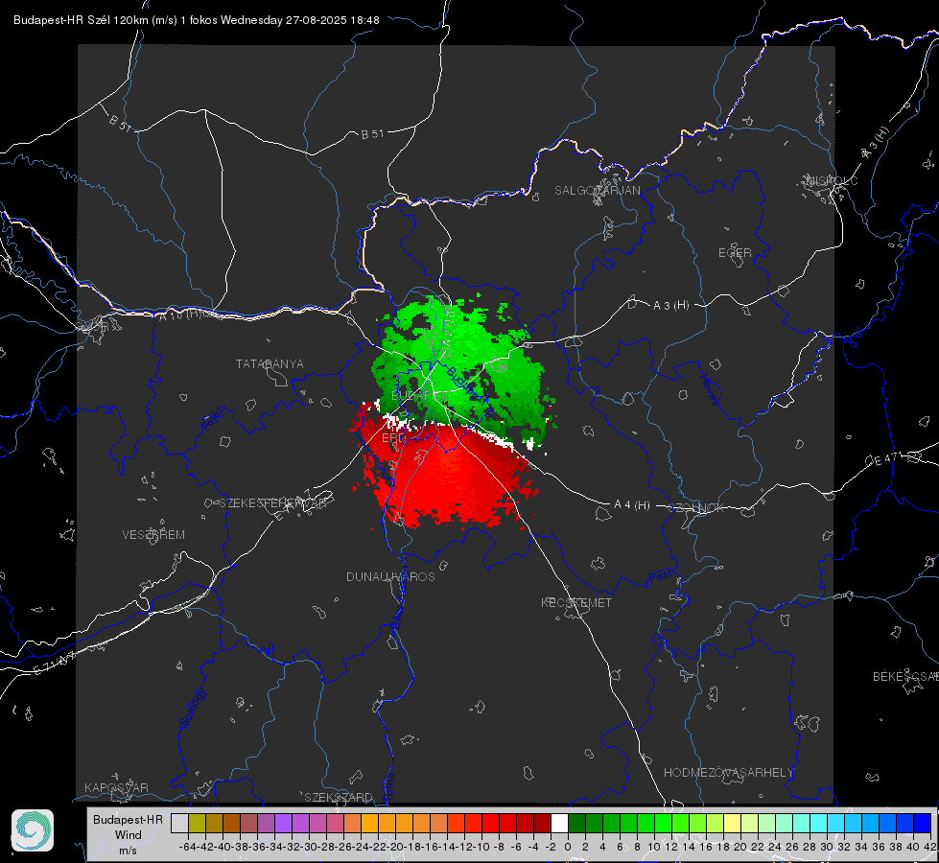939x863 pixels.
Task: Select the yellow swatch between 18 and 20
Action: click(x=733, y=823)
